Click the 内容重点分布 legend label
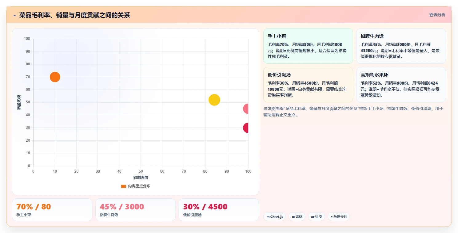This screenshot has width=458, height=233. pos(139,186)
